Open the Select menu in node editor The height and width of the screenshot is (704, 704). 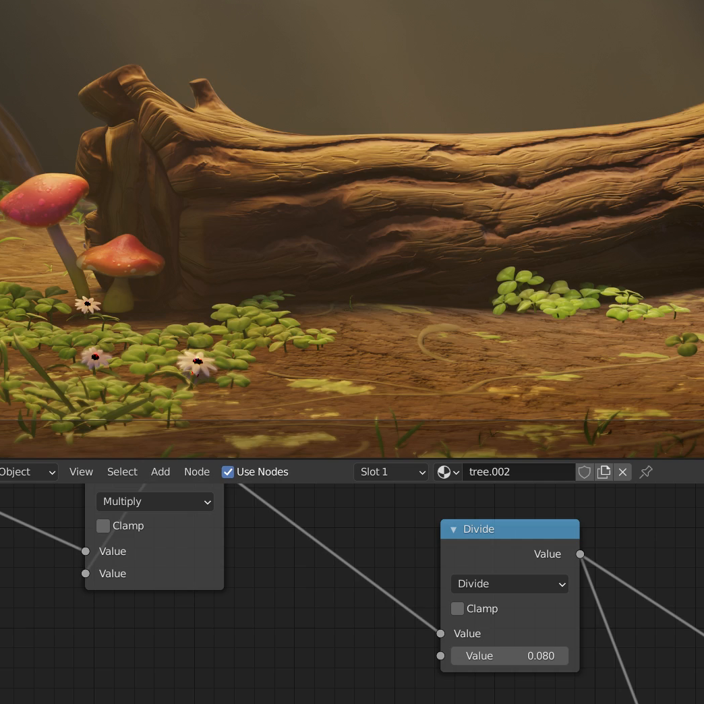[x=122, y=472]
